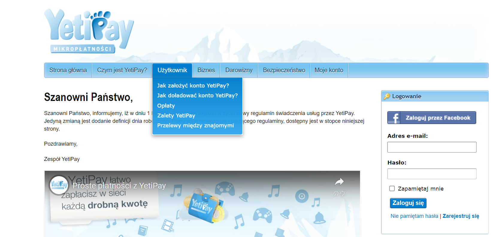
Task: Click the Zespół YetiPay text
Action: tap(62, 159)
